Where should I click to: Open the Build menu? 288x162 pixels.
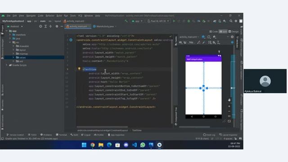click(x=59, y=16)
